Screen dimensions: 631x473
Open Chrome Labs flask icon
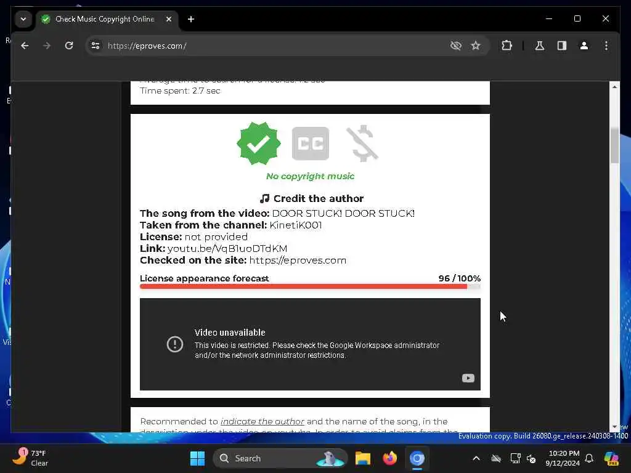tap(540, 46)
